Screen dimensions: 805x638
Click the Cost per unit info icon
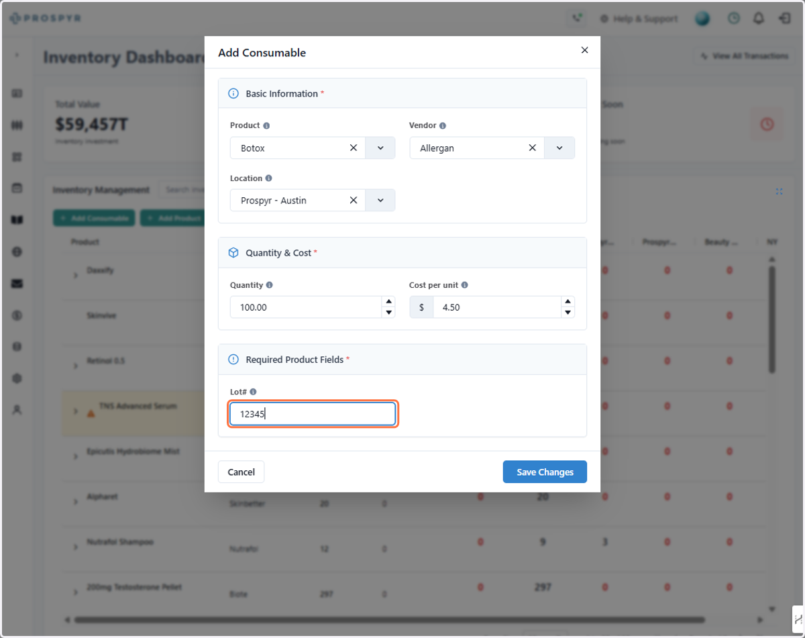coord(464,285)
